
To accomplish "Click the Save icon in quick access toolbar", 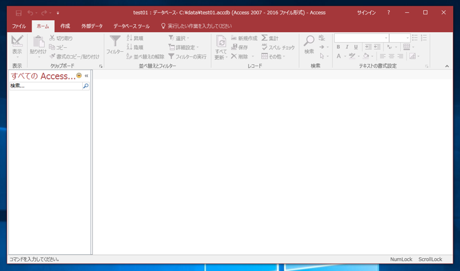I will coord(18,13).
